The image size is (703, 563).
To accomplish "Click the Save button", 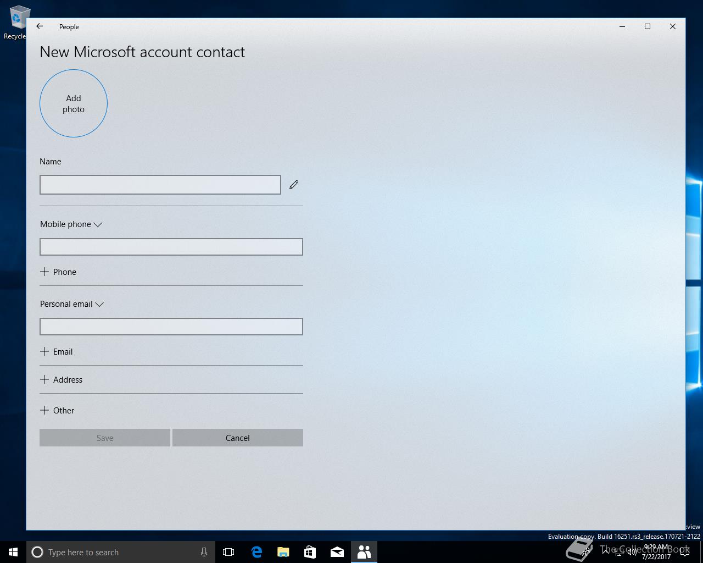I will coord(105,438).
